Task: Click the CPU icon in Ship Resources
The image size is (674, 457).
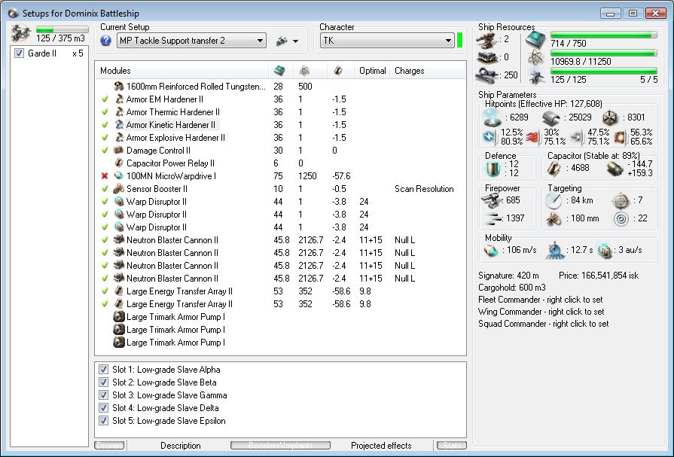Action: (535, 39)
